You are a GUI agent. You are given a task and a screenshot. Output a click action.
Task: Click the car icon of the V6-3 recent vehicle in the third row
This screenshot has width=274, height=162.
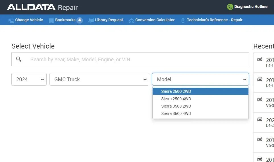[260, 99]
